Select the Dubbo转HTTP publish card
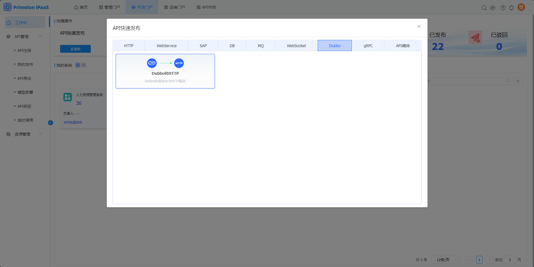Image resolution: width=534 pixels, height=267 pixels. click(165, 71)
